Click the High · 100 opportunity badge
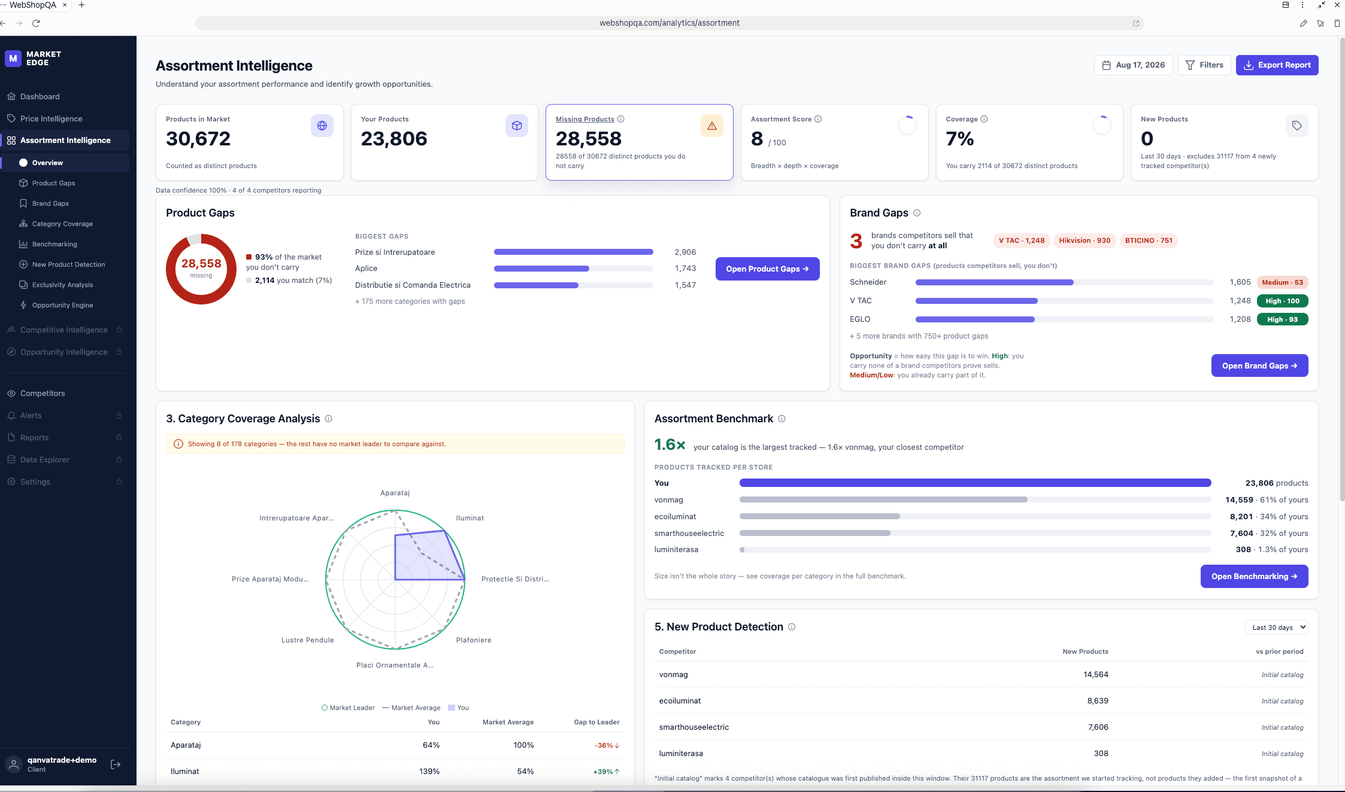This screenshot has height=792, width=1345. point(1282,301)
